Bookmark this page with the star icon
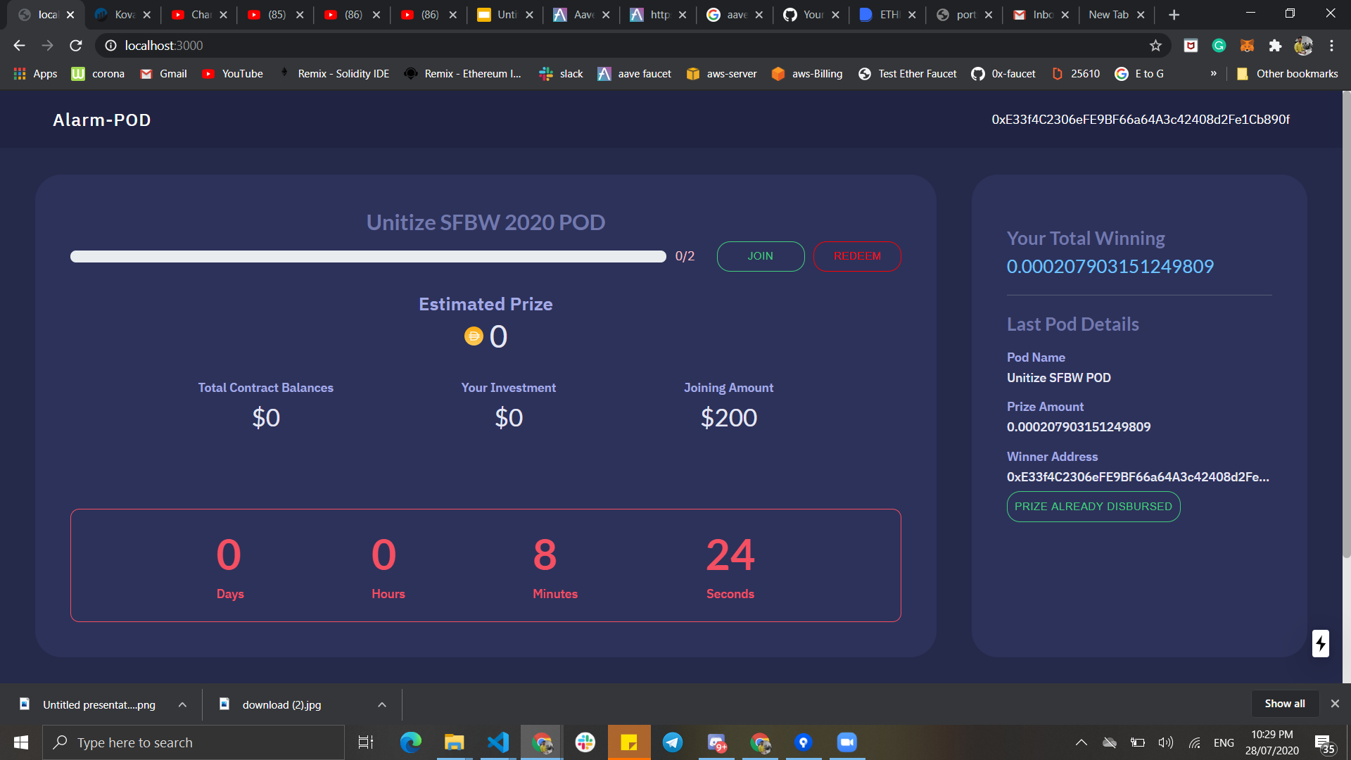The image size is (1351, 760). tap(1155, 45)
